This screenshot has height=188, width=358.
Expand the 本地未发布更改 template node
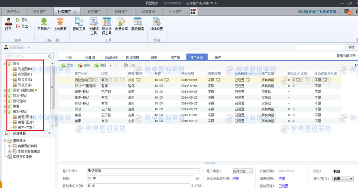(9, 151)
